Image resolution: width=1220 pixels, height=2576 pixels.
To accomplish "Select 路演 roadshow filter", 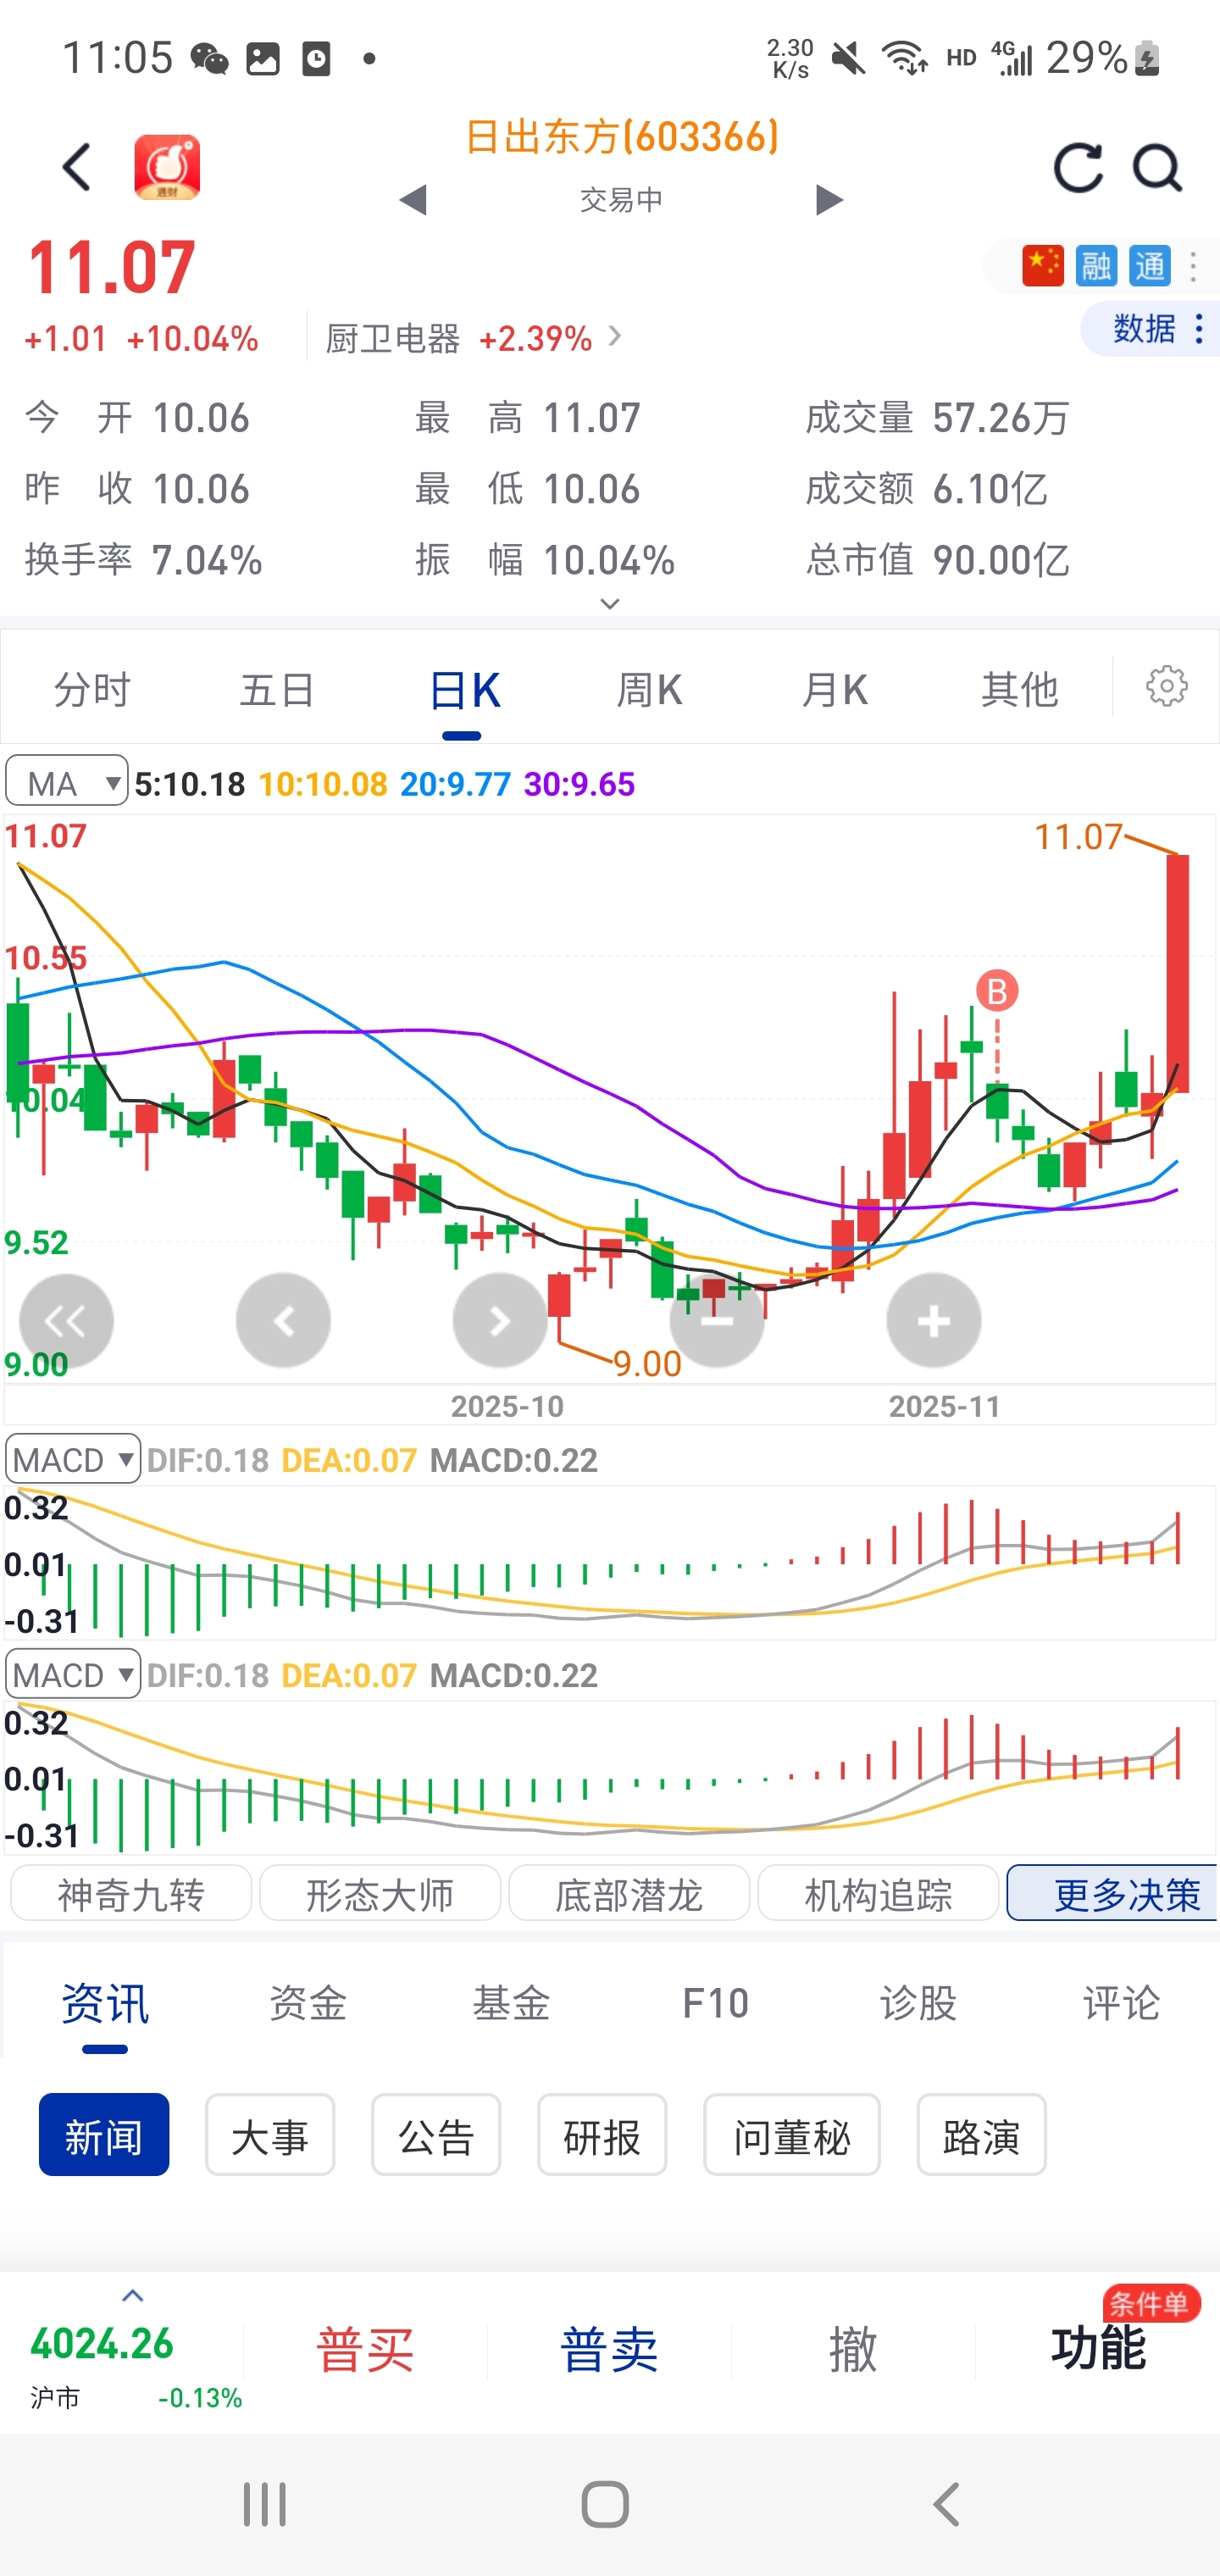I will pyautogui.click(x=982, y=2135).
